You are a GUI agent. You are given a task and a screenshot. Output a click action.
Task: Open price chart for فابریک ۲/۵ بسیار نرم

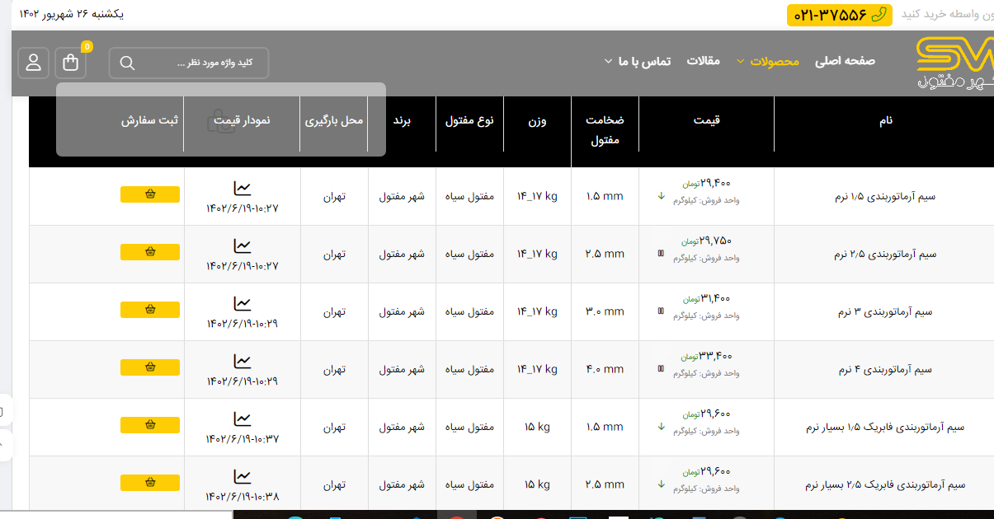242,477
